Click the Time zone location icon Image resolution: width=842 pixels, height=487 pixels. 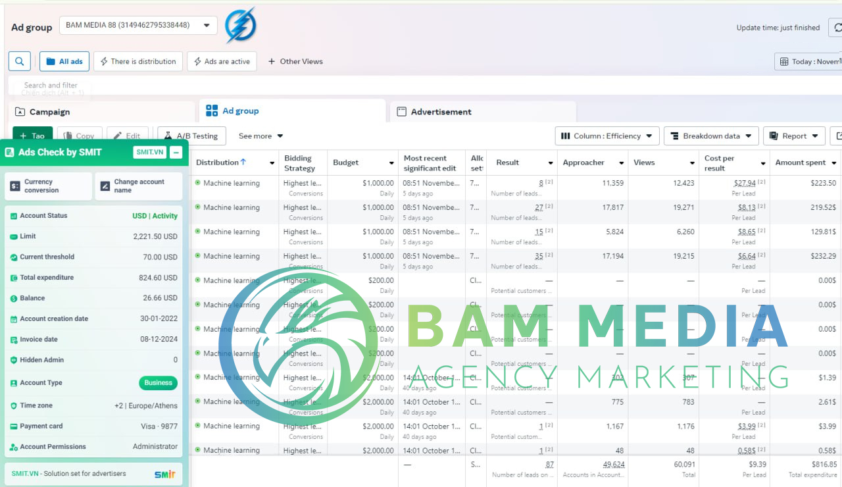[14, 406]
